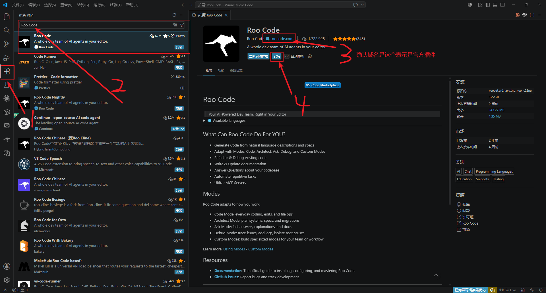Open the GitHub Issues link
This screenshot has height=293, width=546.
click(226, 277)
